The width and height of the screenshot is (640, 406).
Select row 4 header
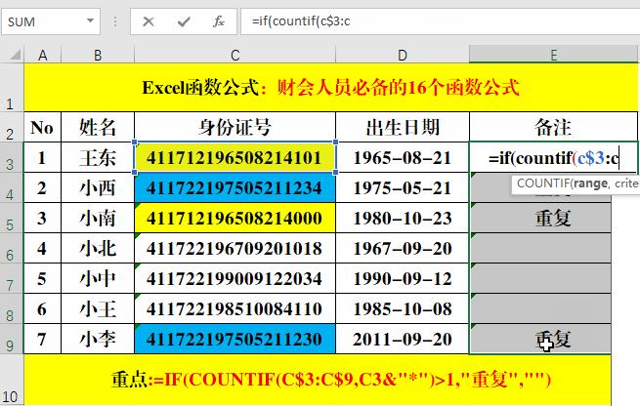12,187
